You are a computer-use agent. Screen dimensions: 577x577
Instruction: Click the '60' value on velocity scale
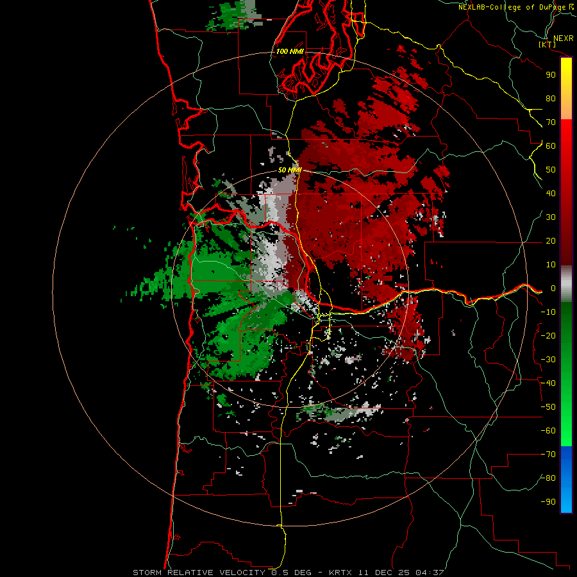click(x=551, y=146)
